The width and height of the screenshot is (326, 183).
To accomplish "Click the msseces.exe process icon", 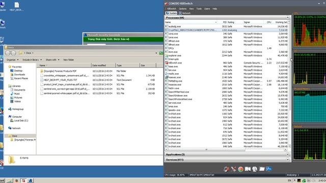I will pyautogui.click(x=167, y=85).
